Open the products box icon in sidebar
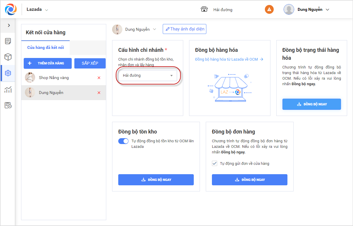 [x=8, y=57]
